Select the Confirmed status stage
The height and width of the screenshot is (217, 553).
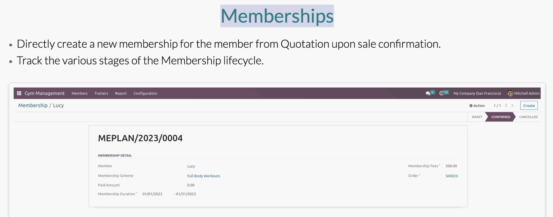click(x=501, y=117)
